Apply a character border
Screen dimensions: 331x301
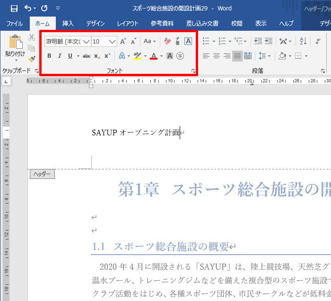(188, 41)
